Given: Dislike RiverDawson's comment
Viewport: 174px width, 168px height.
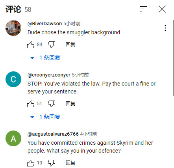Looking at the screenshot, I should [52, 45].
